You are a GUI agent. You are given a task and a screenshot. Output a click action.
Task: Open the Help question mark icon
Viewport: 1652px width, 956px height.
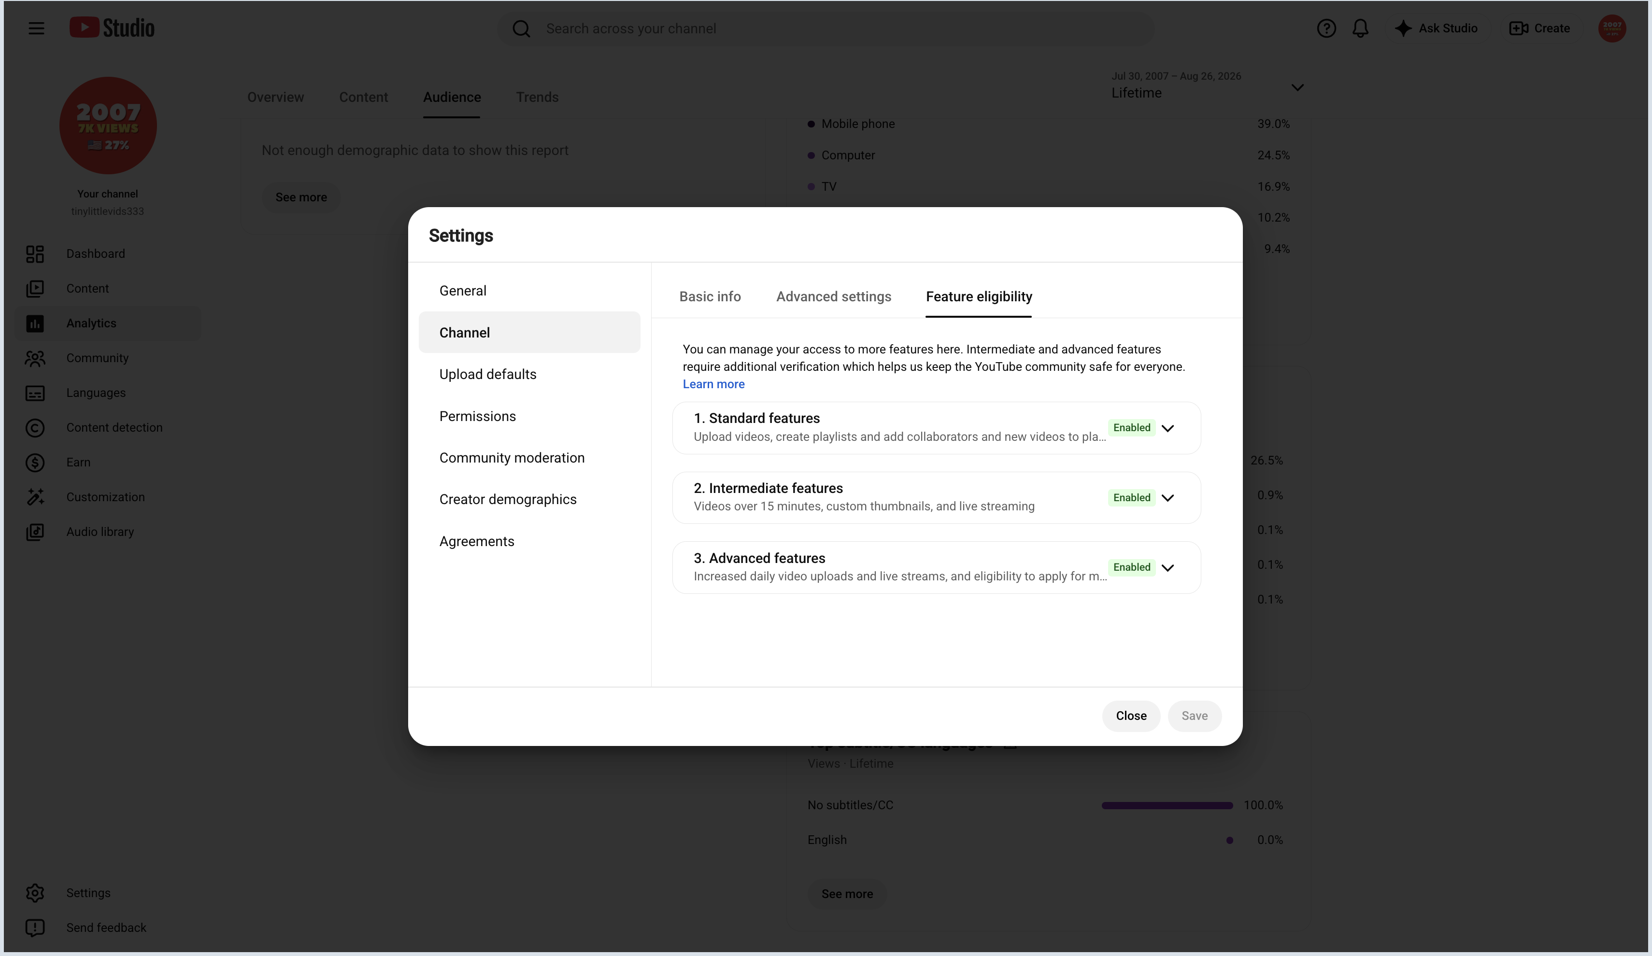coord(1326,28)
